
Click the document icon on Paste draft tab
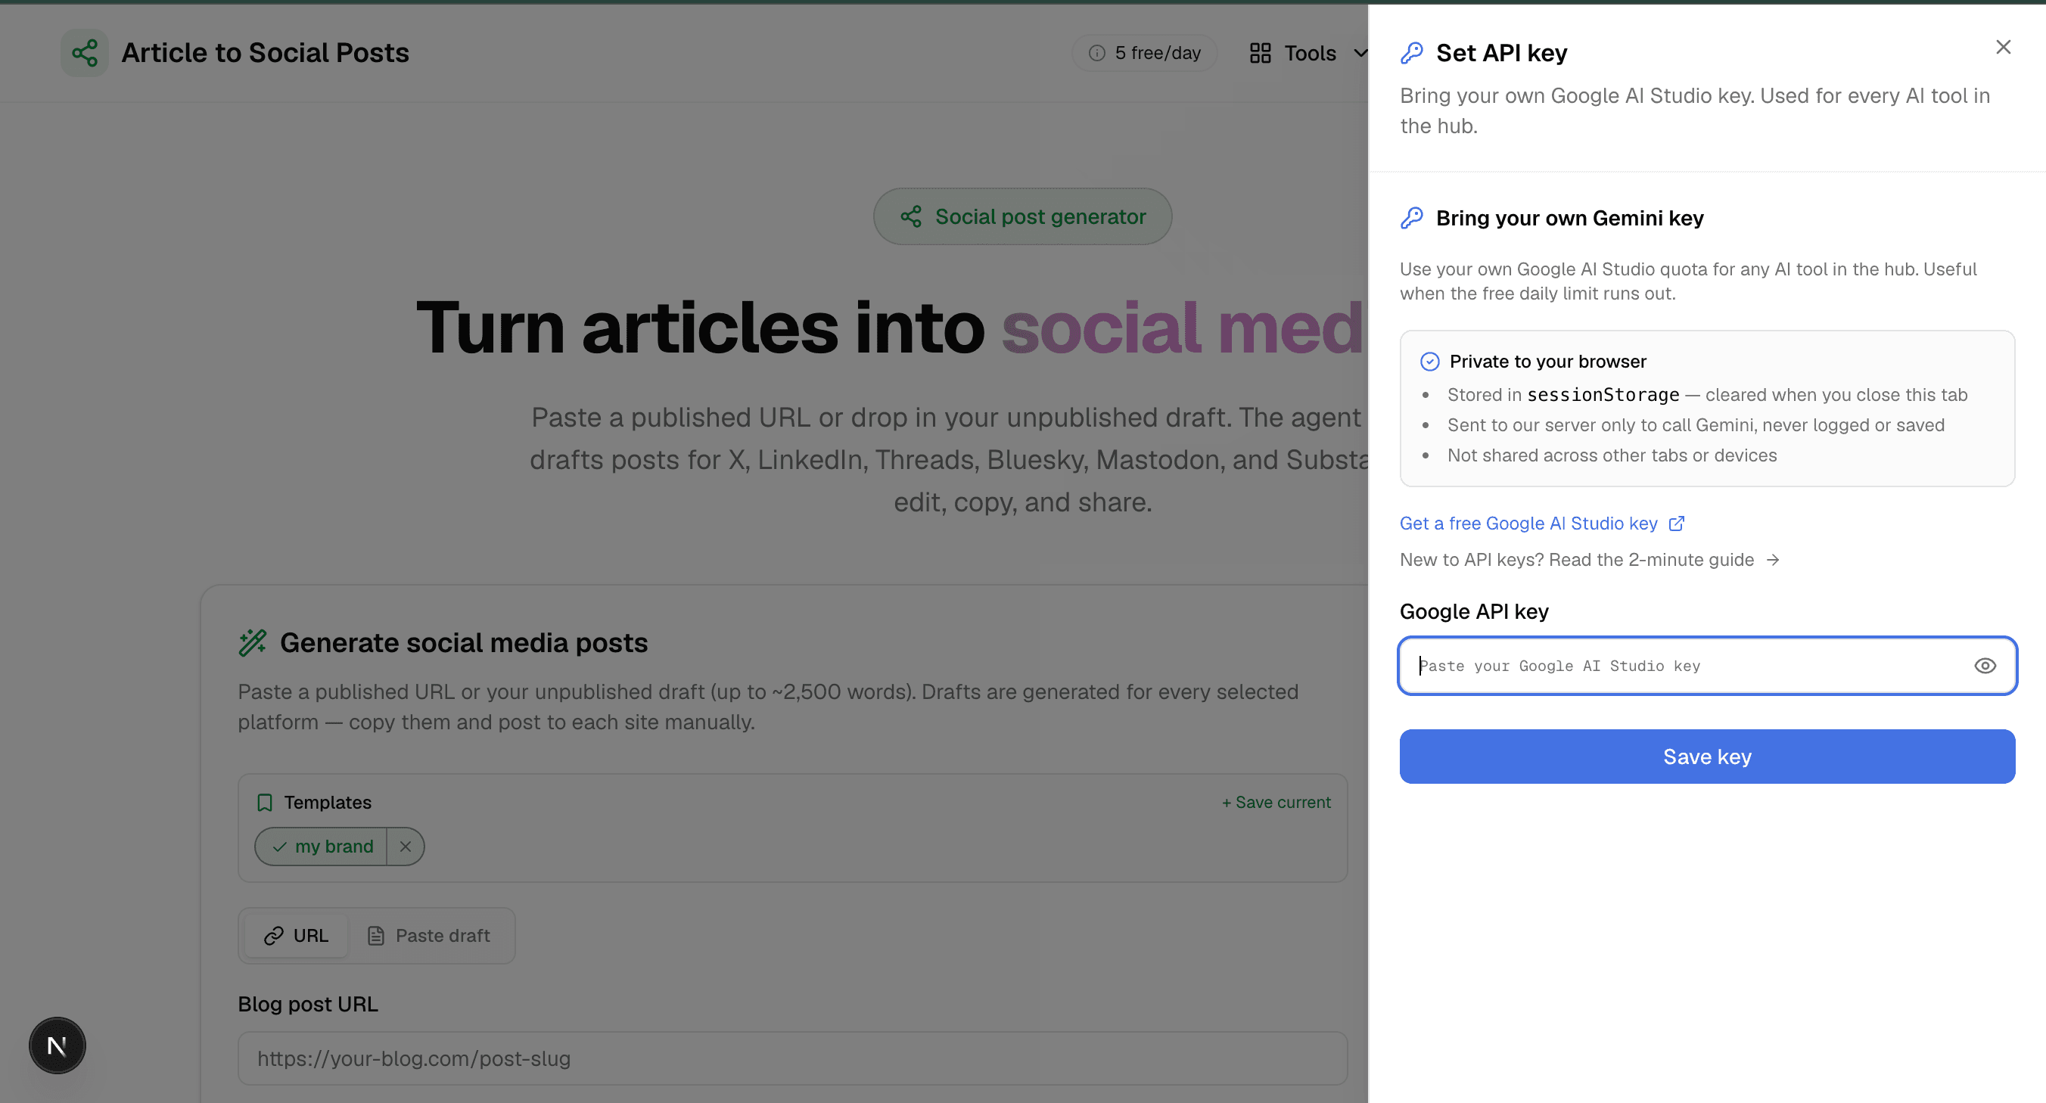coord(376,936)
